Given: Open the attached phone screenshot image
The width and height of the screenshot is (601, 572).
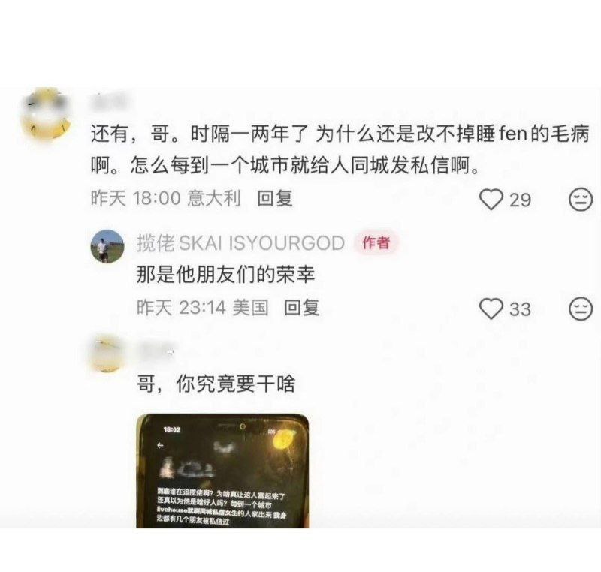Looking at the screenshot, I should pyautogui.click(x=222, y=471).
